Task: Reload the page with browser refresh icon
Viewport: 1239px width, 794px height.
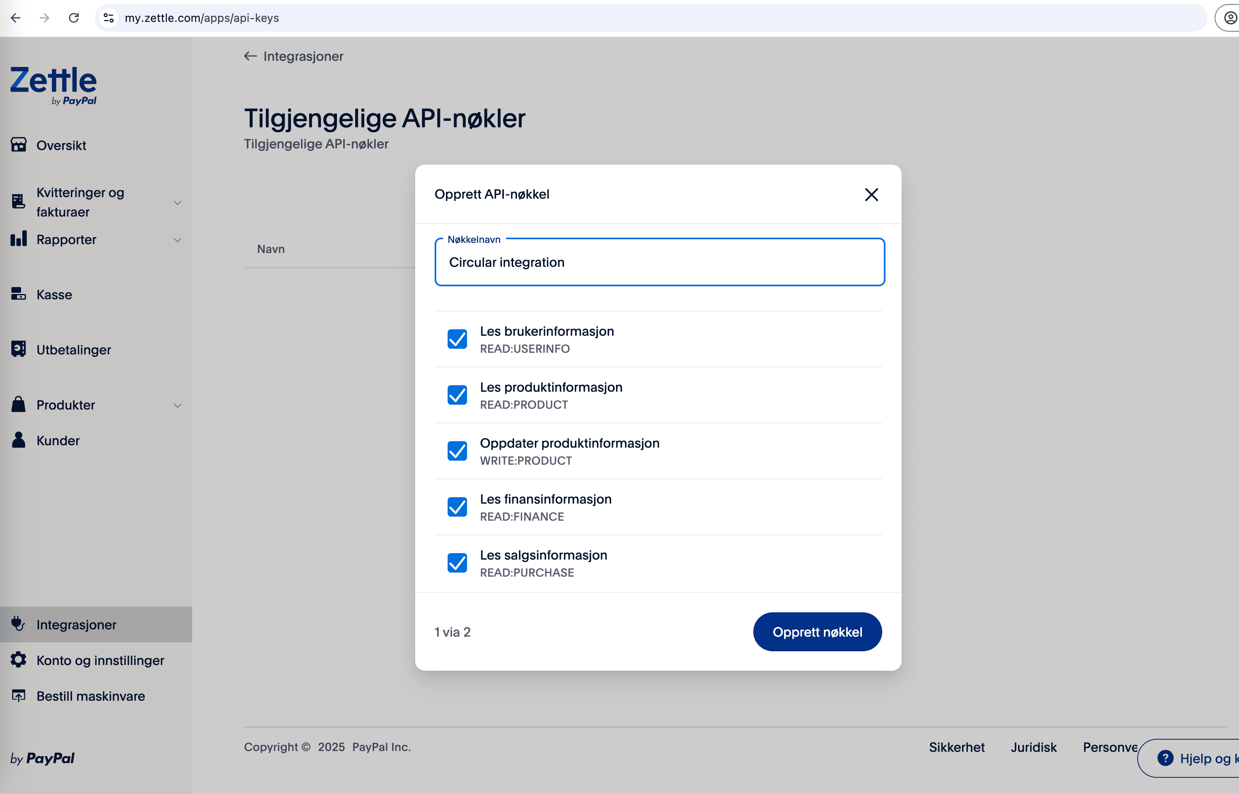Action: tap(74, 18)
